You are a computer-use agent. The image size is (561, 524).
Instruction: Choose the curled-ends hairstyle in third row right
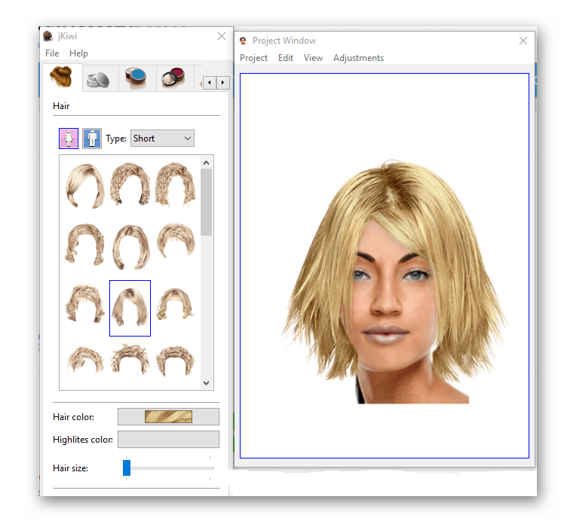click(x=175, y=303)
